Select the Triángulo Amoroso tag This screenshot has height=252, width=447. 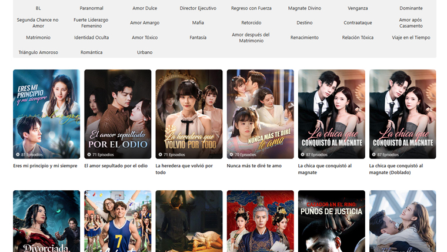(38, 52)
